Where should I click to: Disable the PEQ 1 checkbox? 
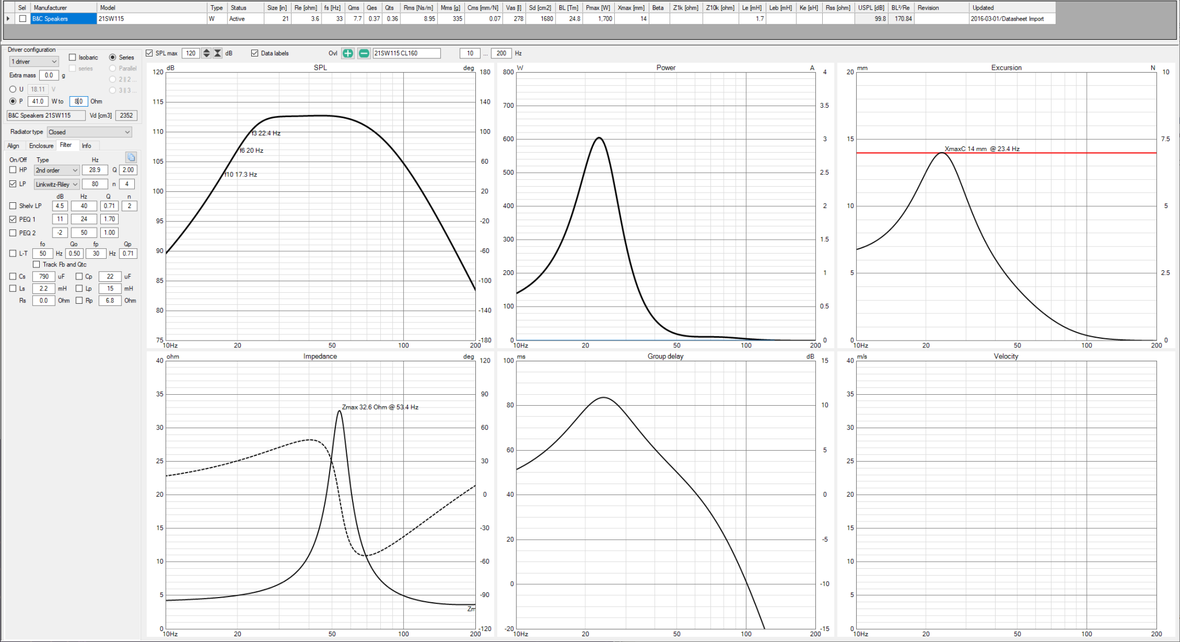point(13,219)
